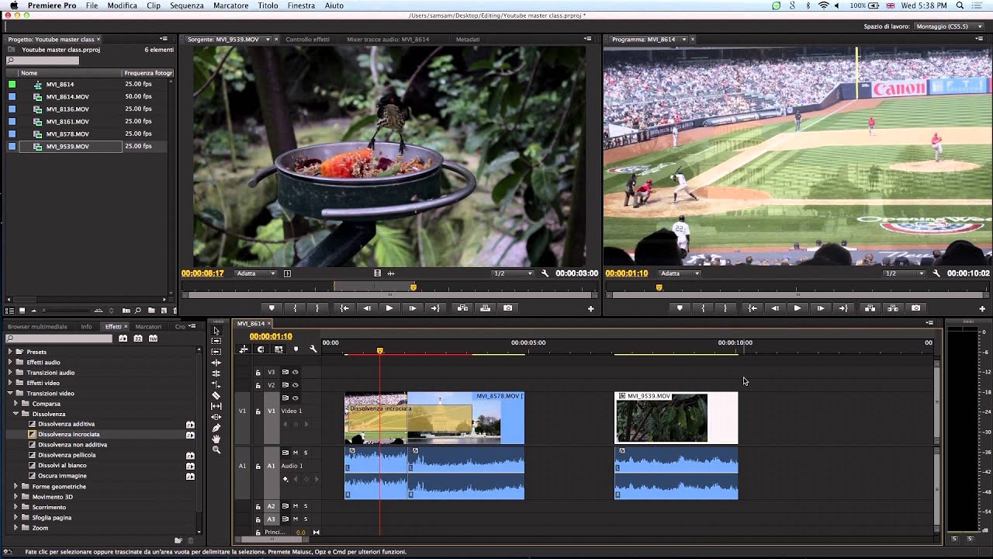Collapse the Dissolvenza folder
The height and width of the screenshot is (559, 993).
pyautogui.click(x=16, y=414)
